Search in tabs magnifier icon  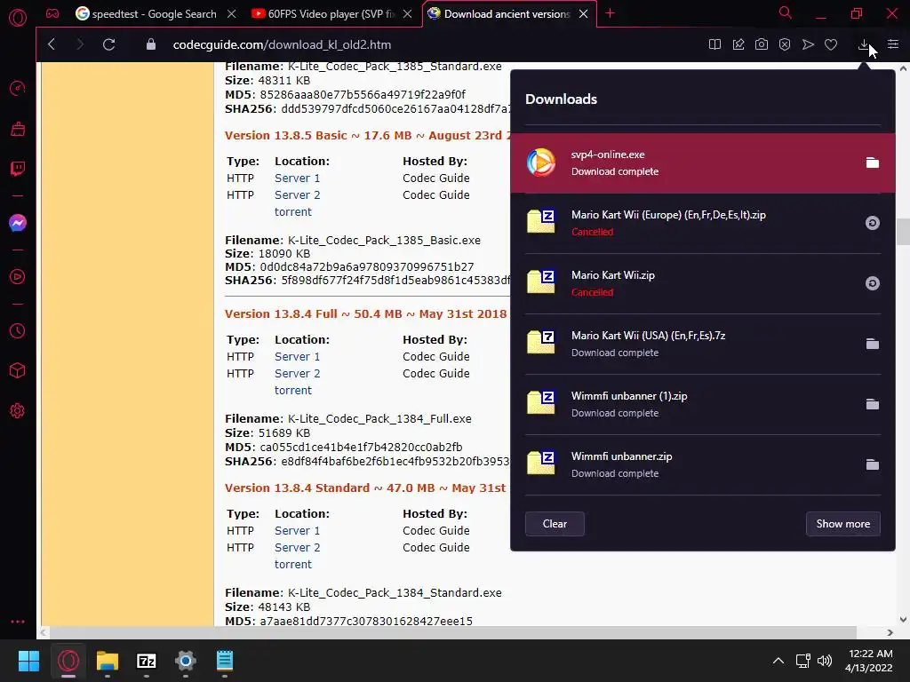(x=786, y=12)
